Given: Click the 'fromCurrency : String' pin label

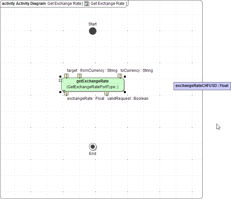Looking at the screenshot, I should click(x=99, y=71).
